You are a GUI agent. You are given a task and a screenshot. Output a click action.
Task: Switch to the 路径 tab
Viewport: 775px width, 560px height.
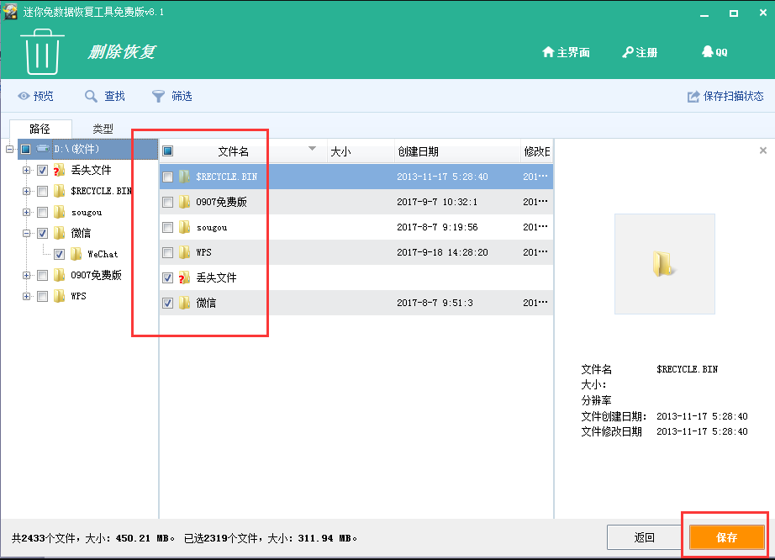coord(40,129)
